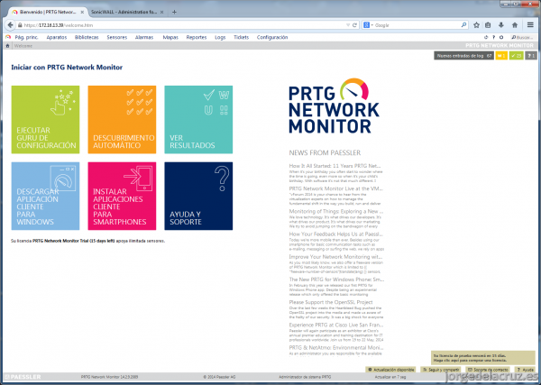Open news PRTG & NetAtmo: Environmental Moni
Screen dimensions: 541x385
pyautogui.click(x=336, y=347)
